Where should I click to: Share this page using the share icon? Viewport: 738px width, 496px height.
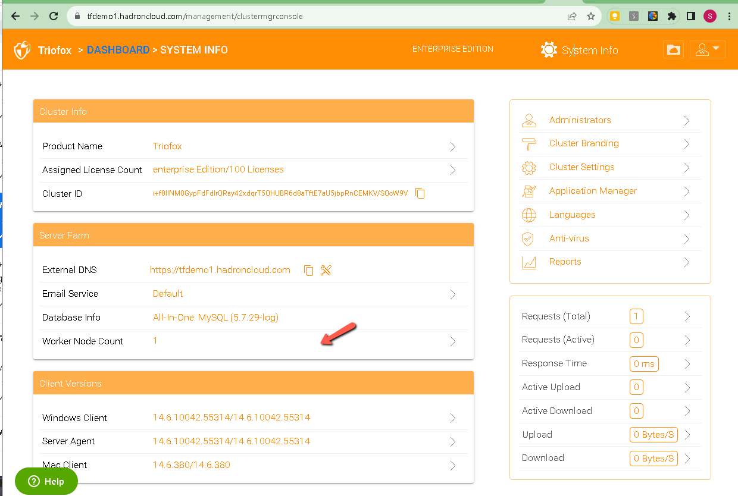(572, 16)
